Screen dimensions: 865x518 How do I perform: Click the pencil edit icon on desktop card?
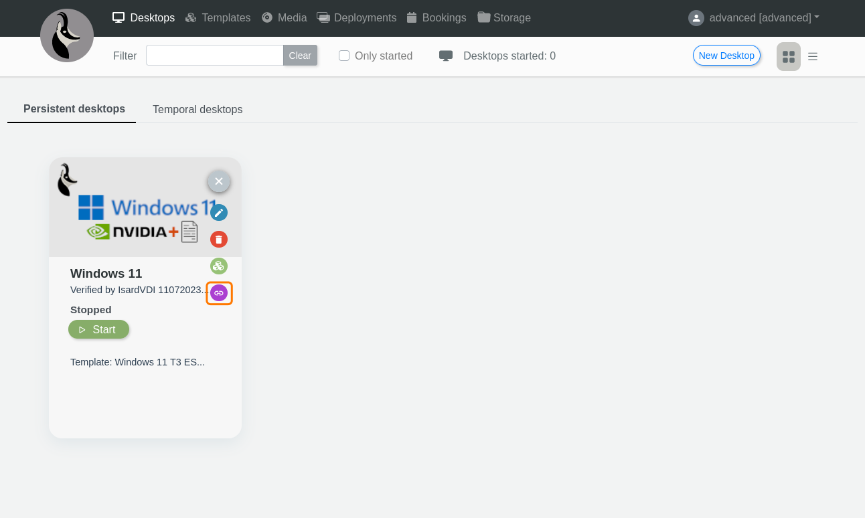click(219, 213)
